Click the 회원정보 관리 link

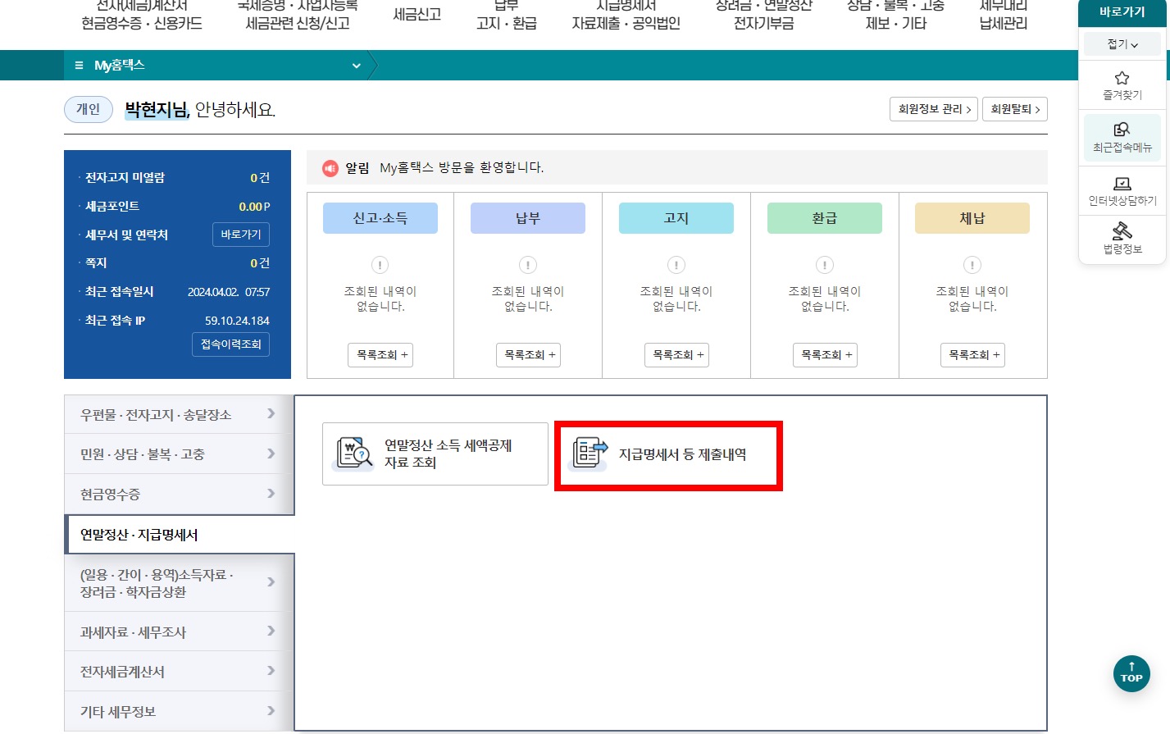(x=933, y=108)
